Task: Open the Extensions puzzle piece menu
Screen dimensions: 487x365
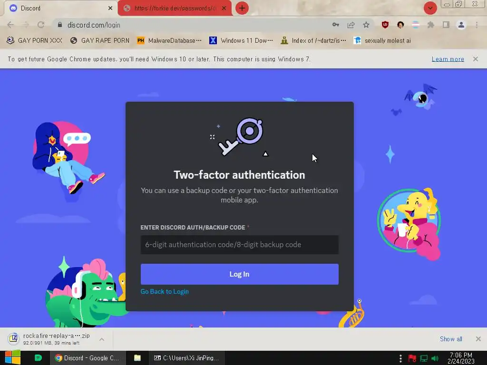Action: 431,25
